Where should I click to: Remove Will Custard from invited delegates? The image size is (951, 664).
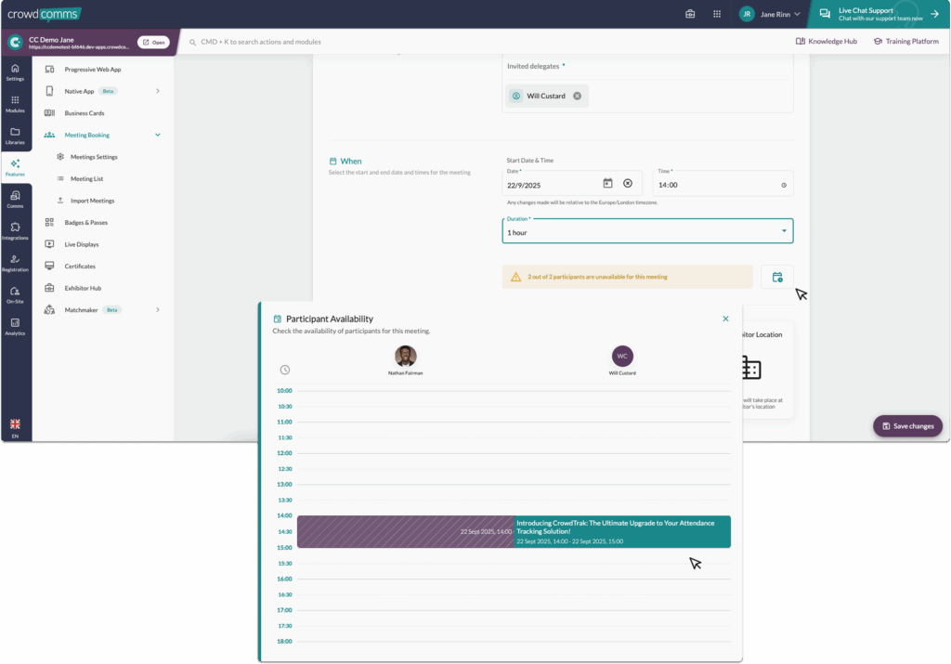[x=577, y=96]
